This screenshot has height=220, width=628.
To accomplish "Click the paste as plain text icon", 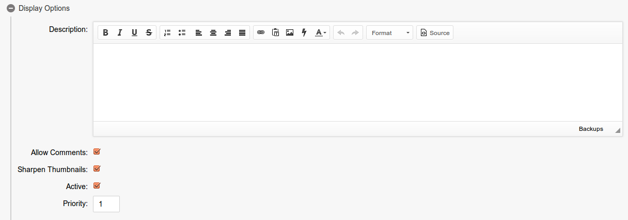I will click(275, 33).
